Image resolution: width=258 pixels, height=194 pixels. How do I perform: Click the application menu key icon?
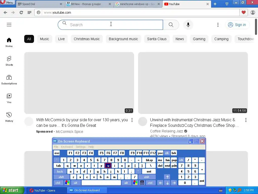point(142,183)
